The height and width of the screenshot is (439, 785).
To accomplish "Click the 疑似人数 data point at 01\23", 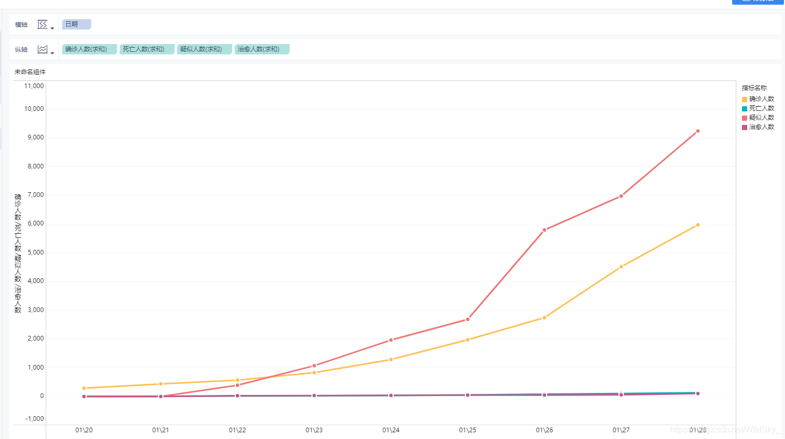I will [x=315, y=366].
